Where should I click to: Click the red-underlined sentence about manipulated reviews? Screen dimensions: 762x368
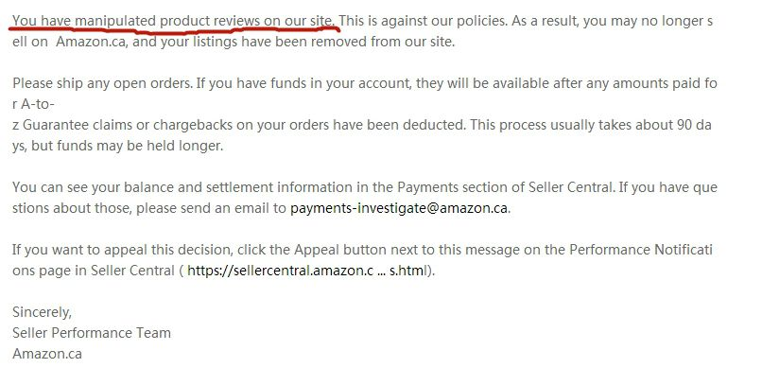tap(174, 22)
